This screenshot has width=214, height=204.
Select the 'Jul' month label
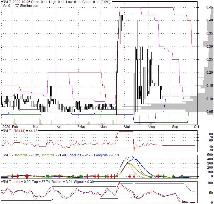127,127
